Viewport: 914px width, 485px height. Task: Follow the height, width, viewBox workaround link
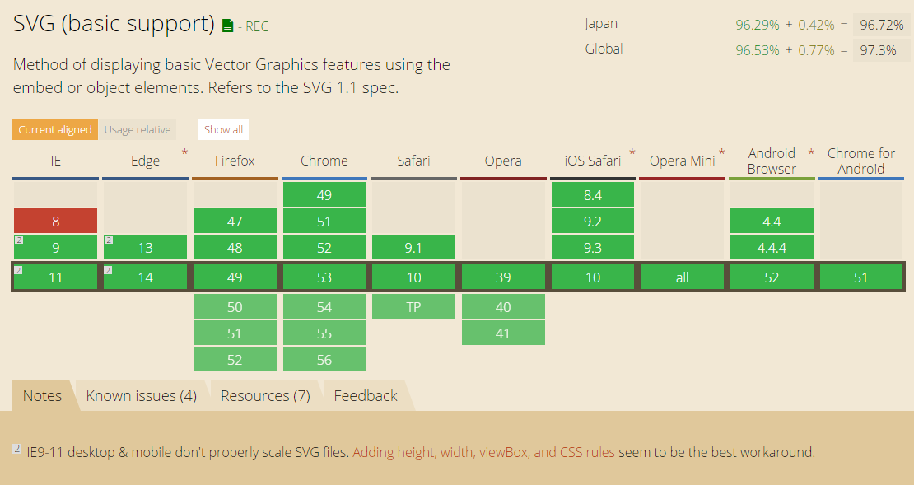(x=483, y=452)
